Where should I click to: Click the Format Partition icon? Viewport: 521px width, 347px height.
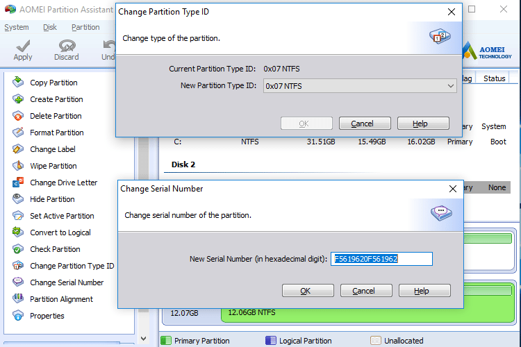click(18, 132)
